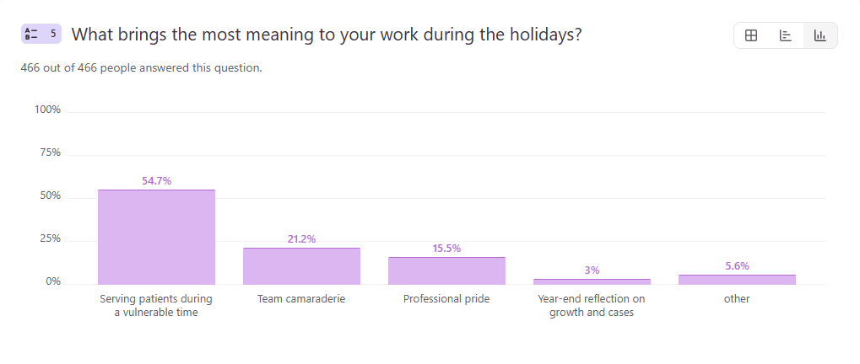Click 'Year-end reflection on growth and cases' label
860x364 pixels.
coord(592,305)
